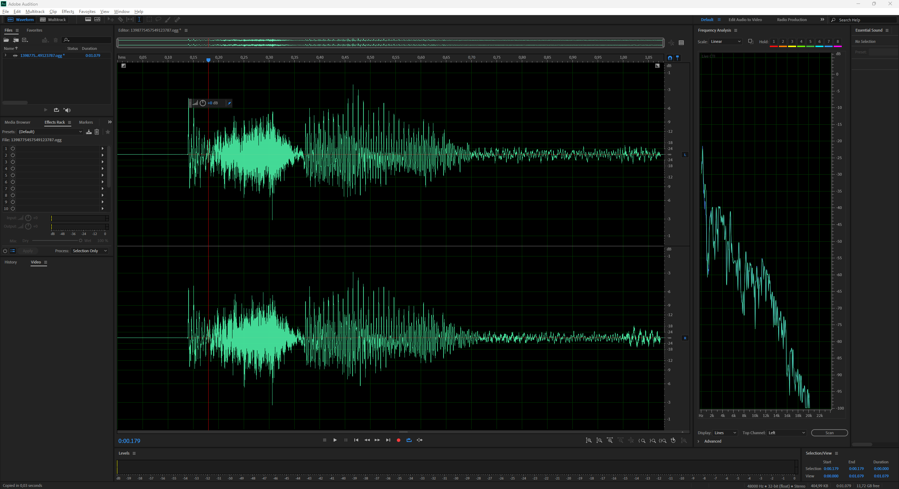Screen dimensions: 899x489
Task: Open the Scale Linear dropdown
Action: coord(726,41)
